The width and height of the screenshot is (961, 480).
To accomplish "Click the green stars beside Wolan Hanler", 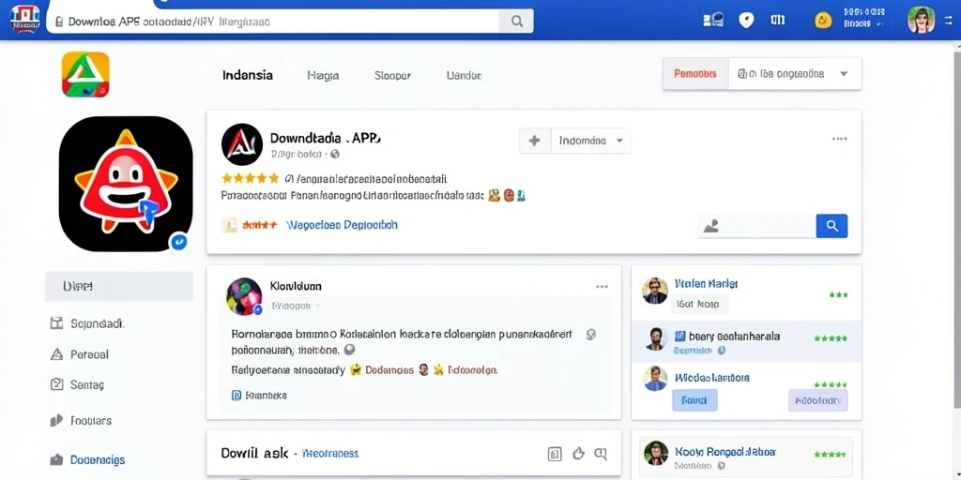I will 838,294.
